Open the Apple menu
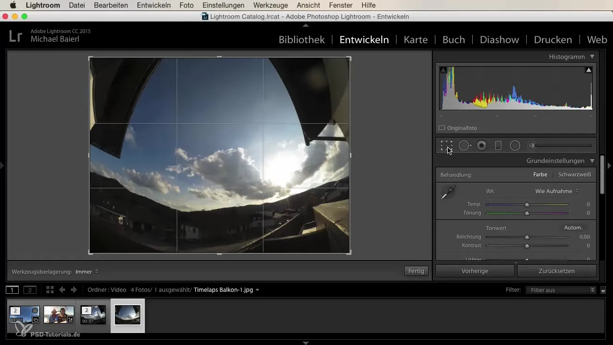 [x=13, y=5]
